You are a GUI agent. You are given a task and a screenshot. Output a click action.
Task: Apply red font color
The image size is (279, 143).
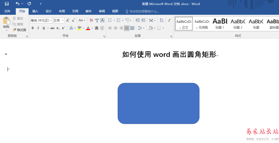coord(88,28)
